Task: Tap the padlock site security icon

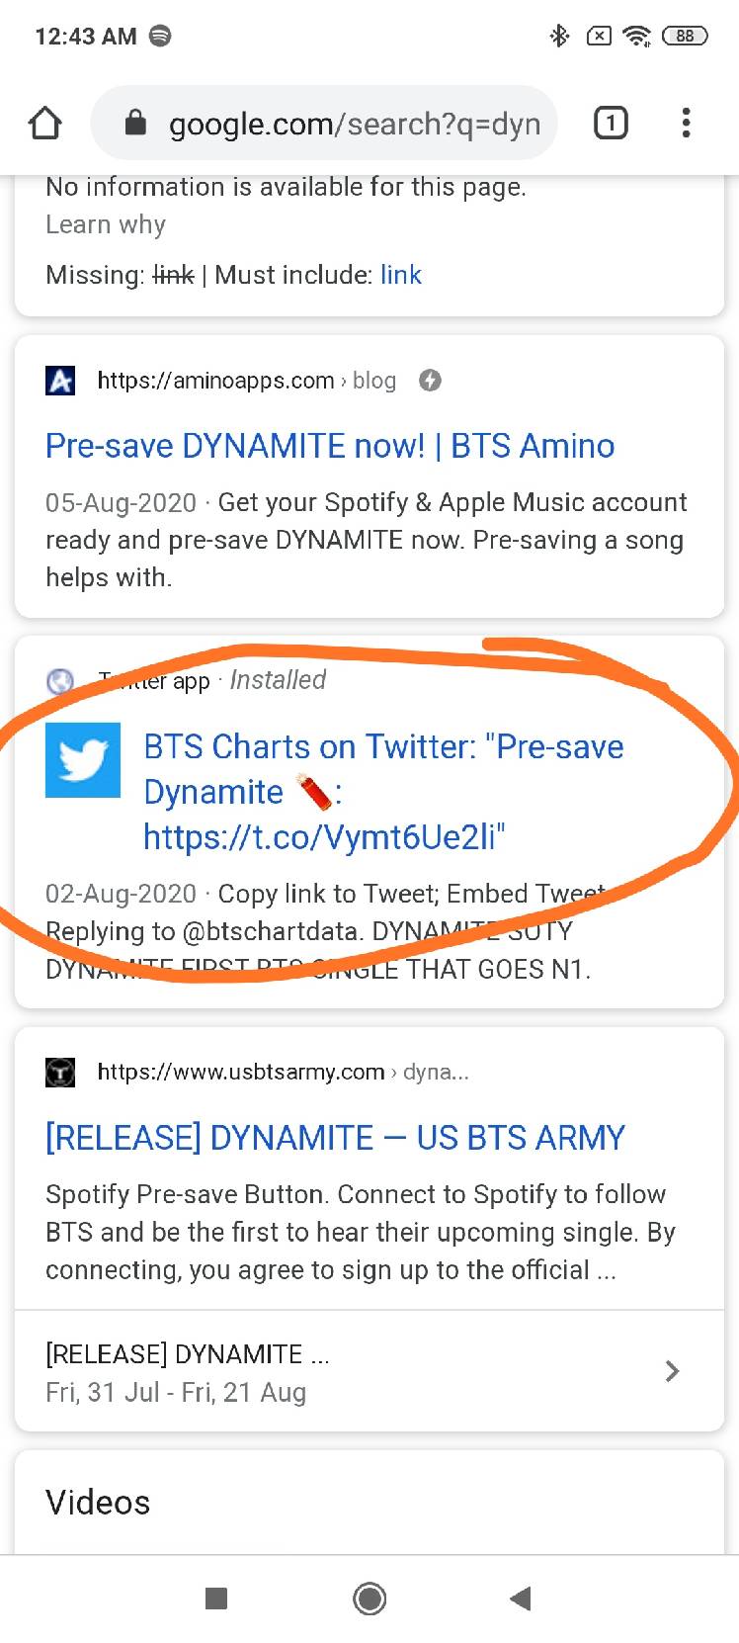Action: pos(135,124)
